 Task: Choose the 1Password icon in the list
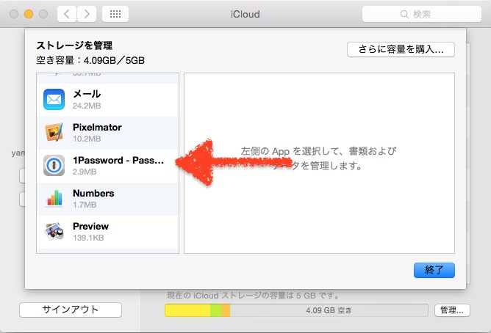(54, 165)
